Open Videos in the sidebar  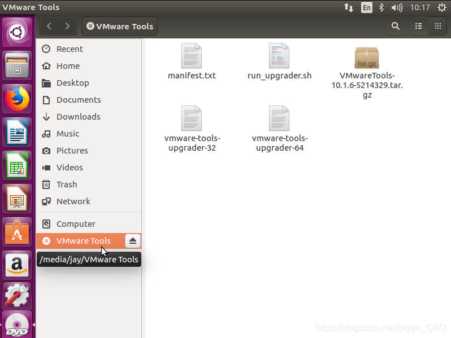(x=89, y=168)
